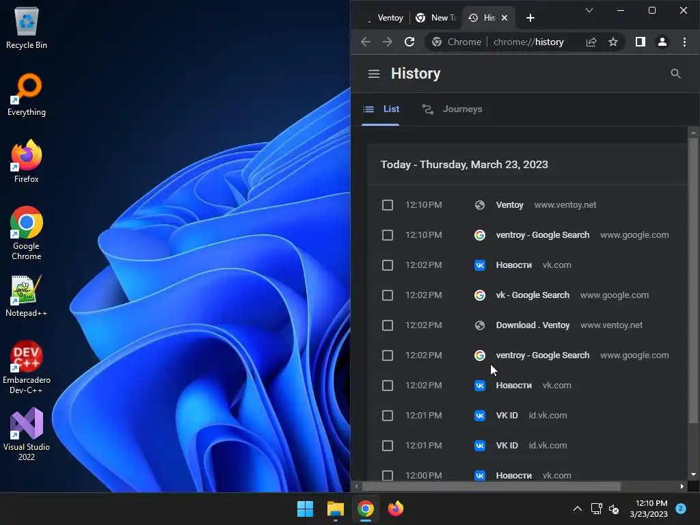
Task: Select the Everything search desktop icon
Action: pos(27,94)
